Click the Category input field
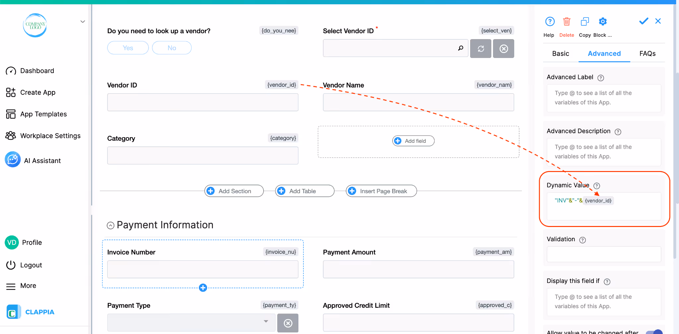This screenshot has height=334, width=679. point(203,155)
